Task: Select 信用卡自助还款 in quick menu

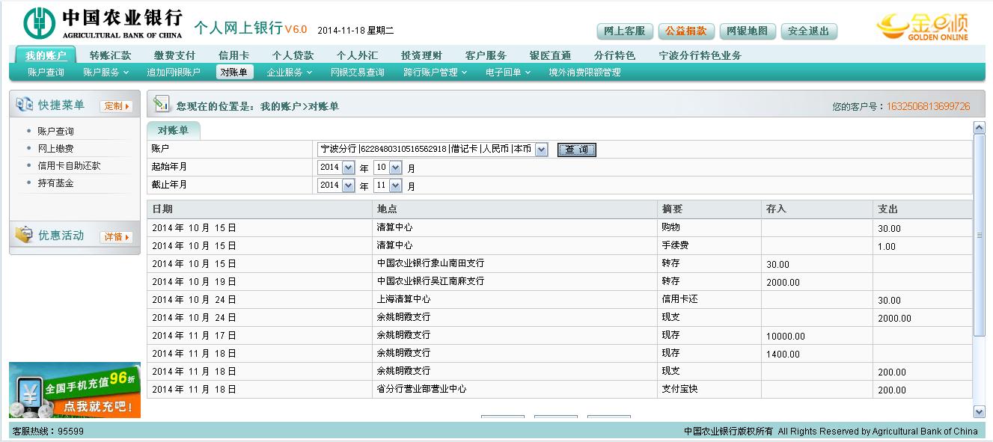Action: [x=69, y=165]
